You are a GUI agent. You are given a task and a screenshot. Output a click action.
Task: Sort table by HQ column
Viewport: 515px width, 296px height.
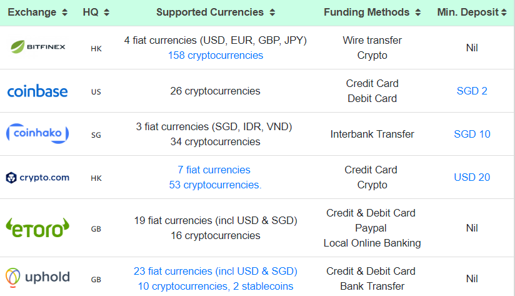pos(96,13)
